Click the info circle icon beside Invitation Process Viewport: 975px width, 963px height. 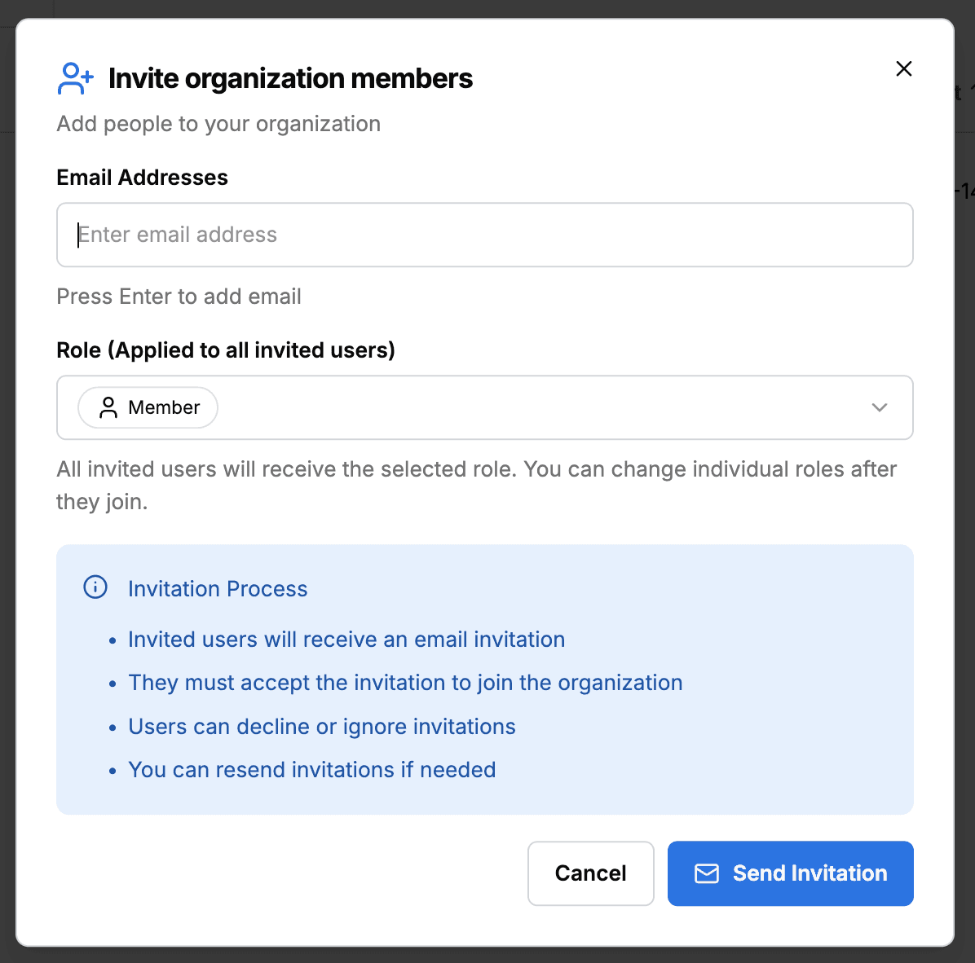click(x=95, y=587)
